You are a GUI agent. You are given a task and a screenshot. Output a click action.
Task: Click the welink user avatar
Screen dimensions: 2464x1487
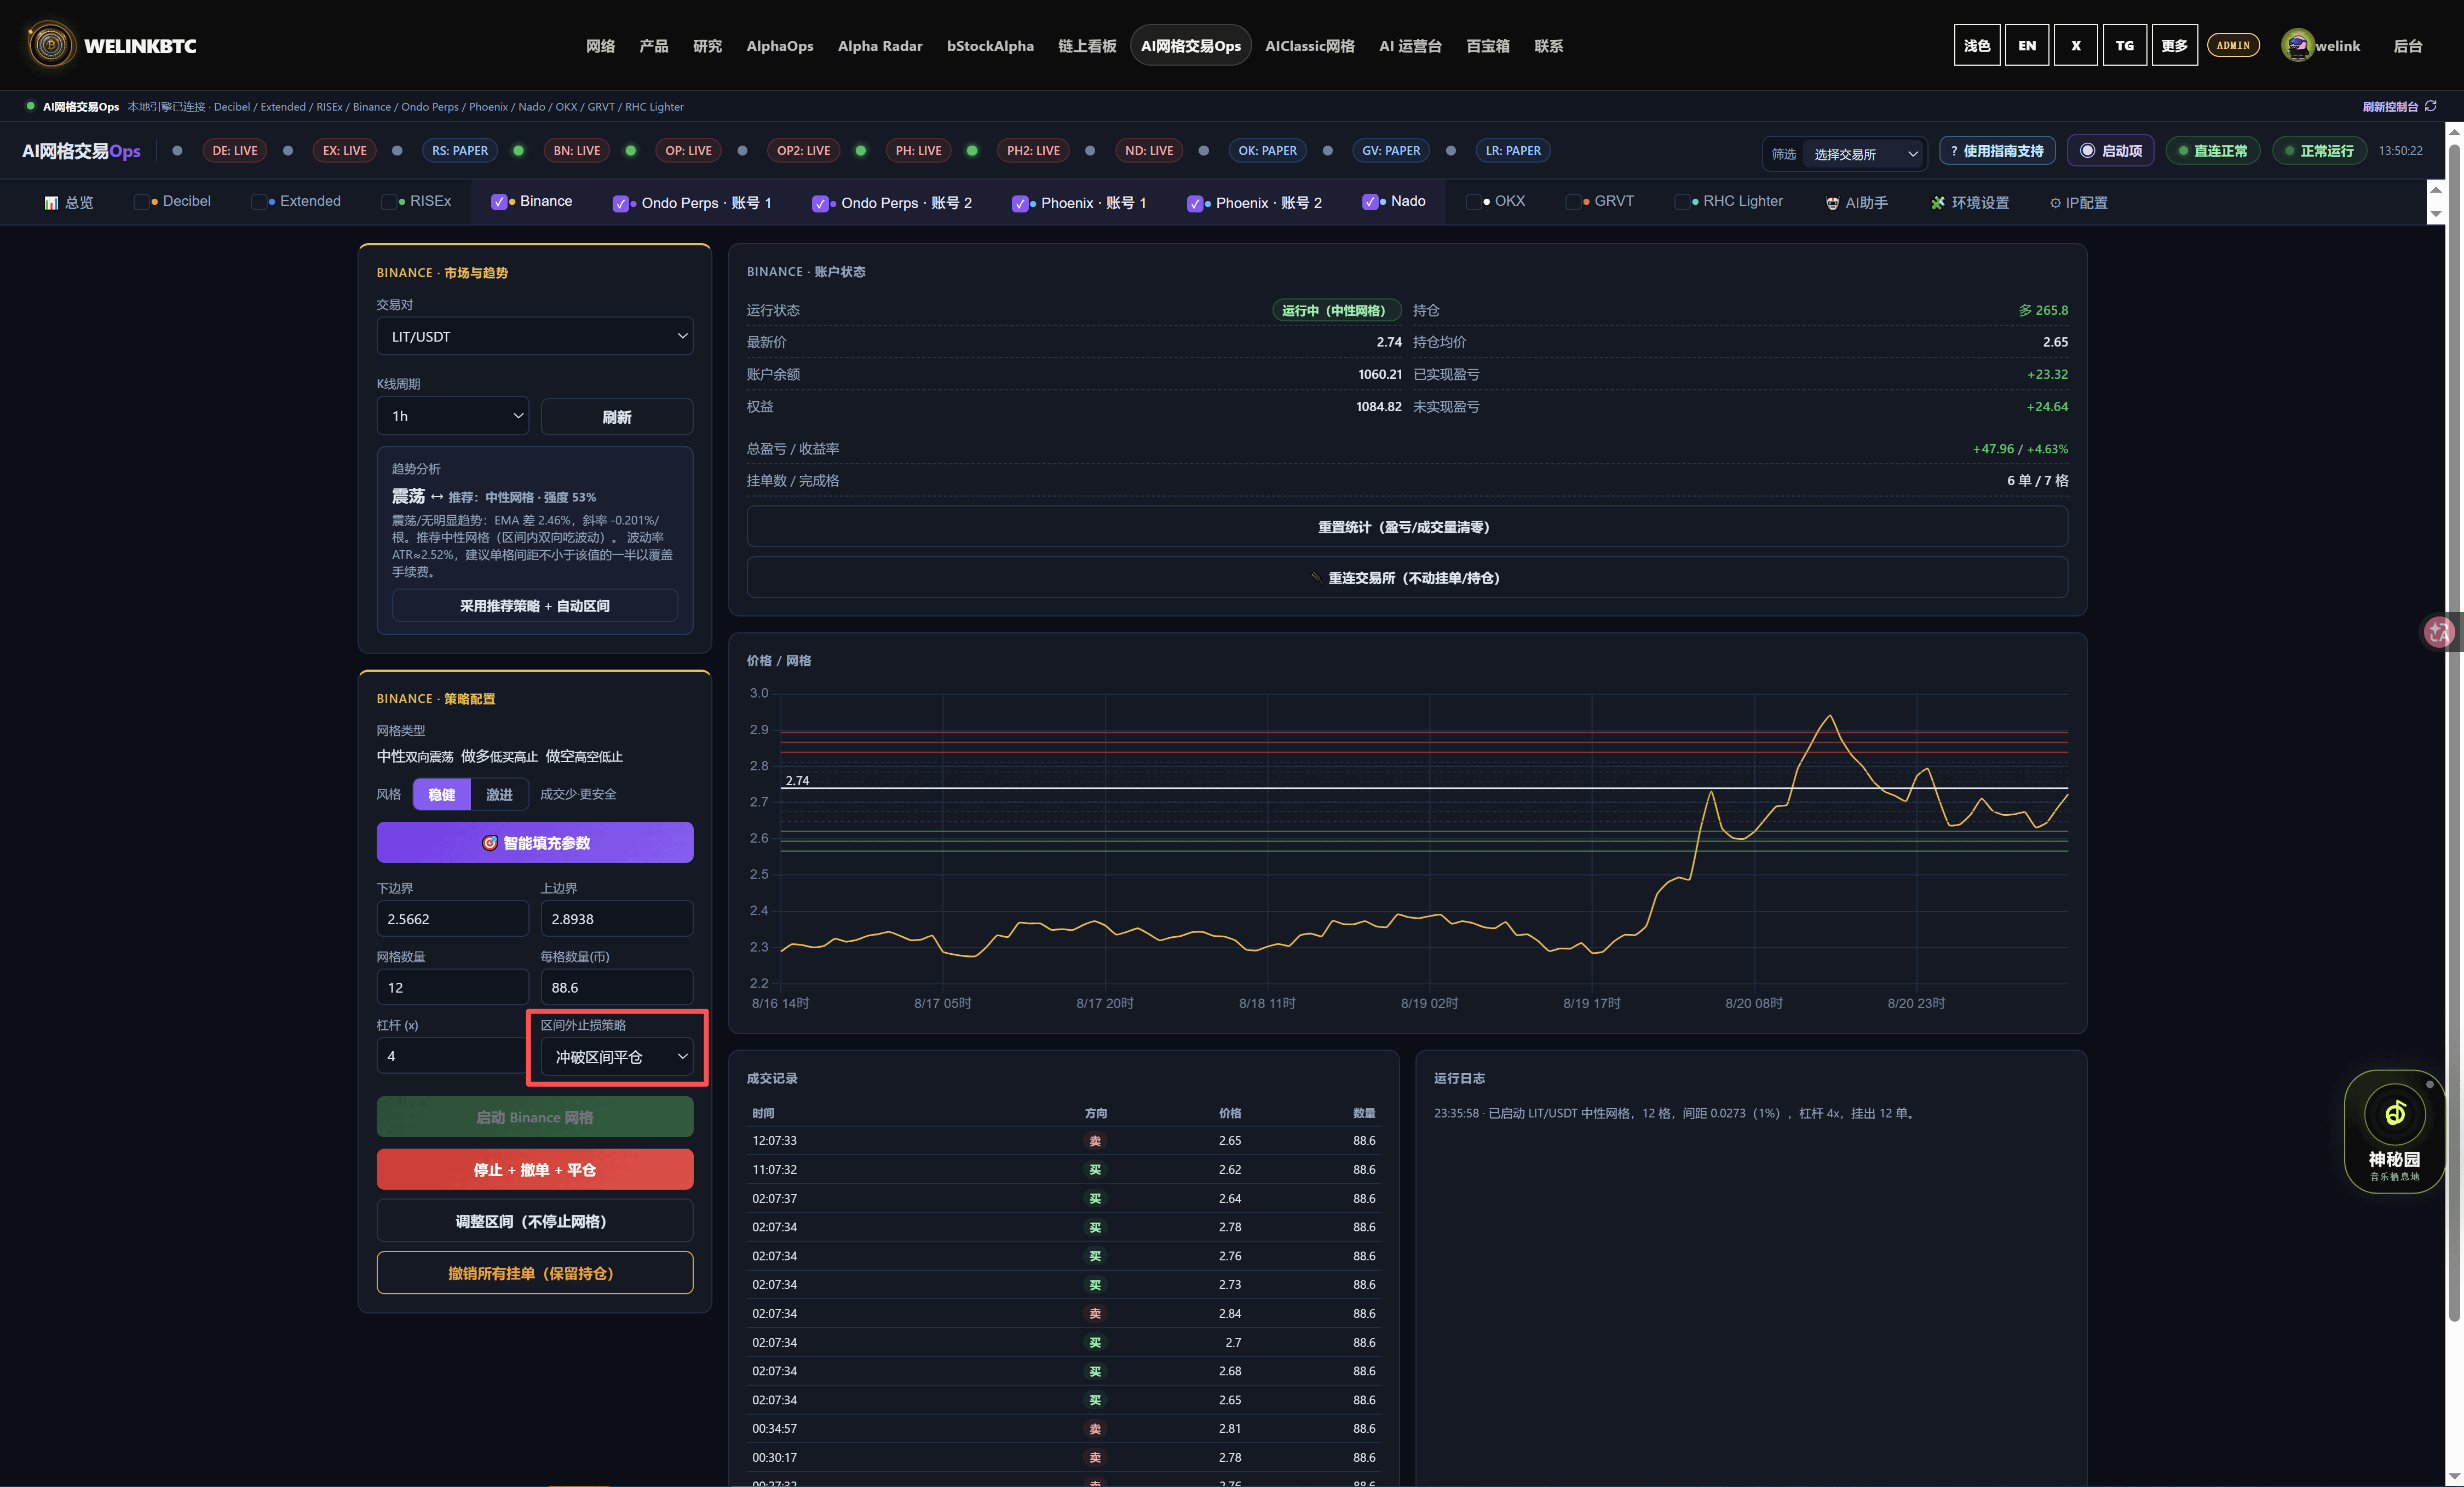(2297, 45)
